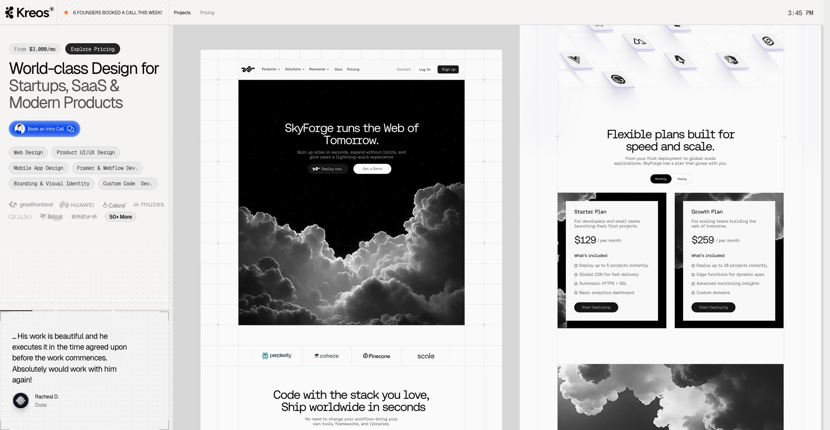The image size is (830, 430).
Task: Open the Resources dropdown menu
Action: (x=319, y=69)
